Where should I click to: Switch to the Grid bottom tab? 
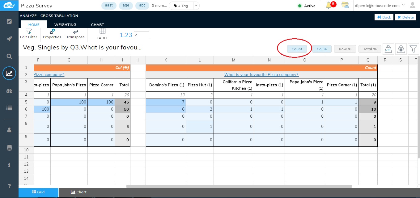click(x=38, y=192)
